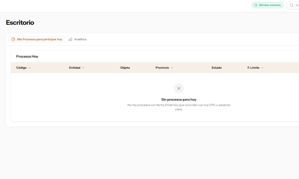The image size is (299, 179).
Task: Click the magnifying glass search icon
Action: point(292,5)
